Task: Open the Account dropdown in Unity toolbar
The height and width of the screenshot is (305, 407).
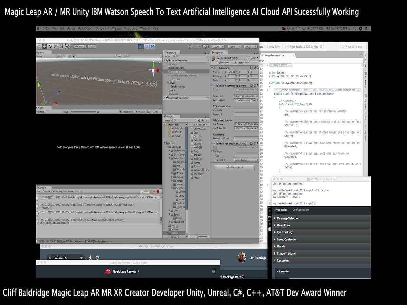Action: [x=217, y=46]
